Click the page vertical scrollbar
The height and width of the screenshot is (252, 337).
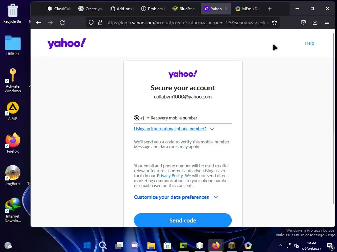coord(334,118)
